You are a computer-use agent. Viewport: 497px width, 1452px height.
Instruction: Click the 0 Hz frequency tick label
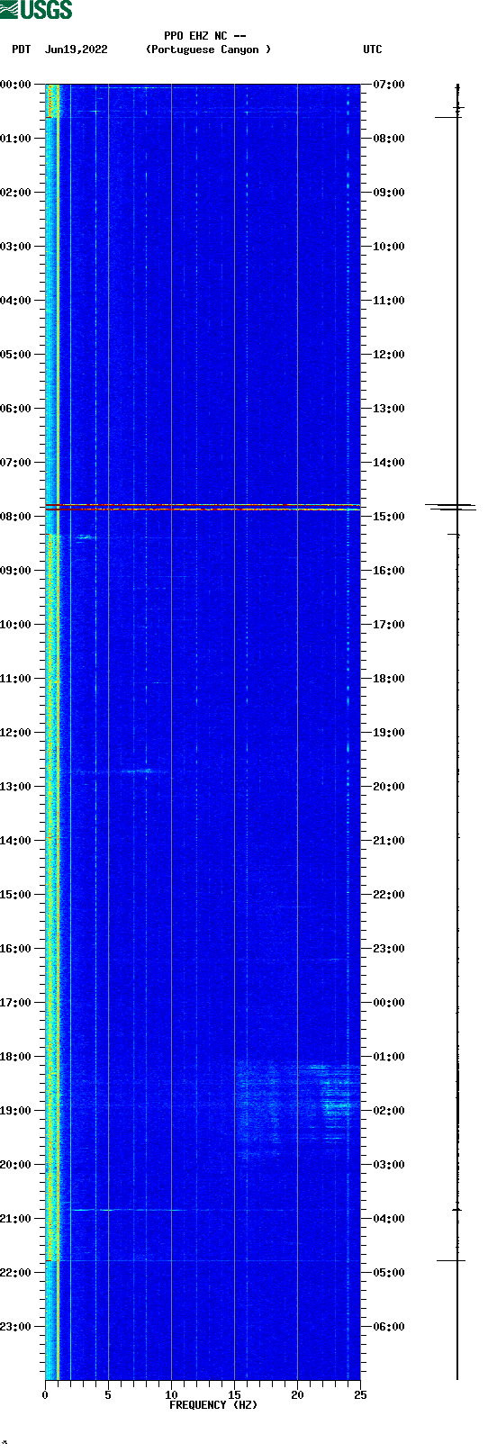45,1395
